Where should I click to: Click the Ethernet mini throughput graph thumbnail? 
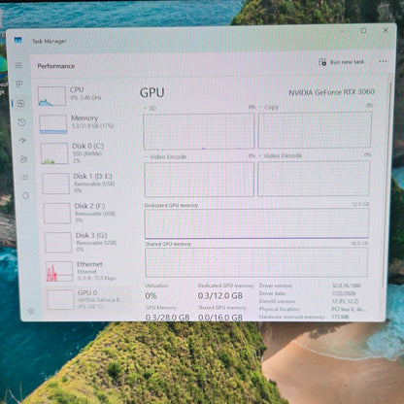[x=59, y=271]
